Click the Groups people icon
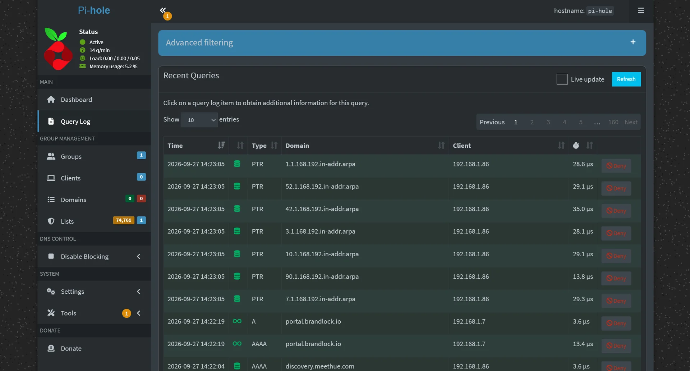Screen dimensions: 690x371 (x=51, y=156)
